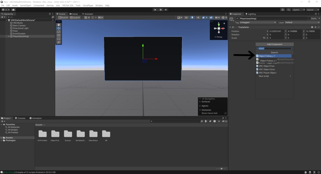Viewport: 321px width, 174px height.
Task: Expand Player(anything) in Hierarchy
Action: 8,36
